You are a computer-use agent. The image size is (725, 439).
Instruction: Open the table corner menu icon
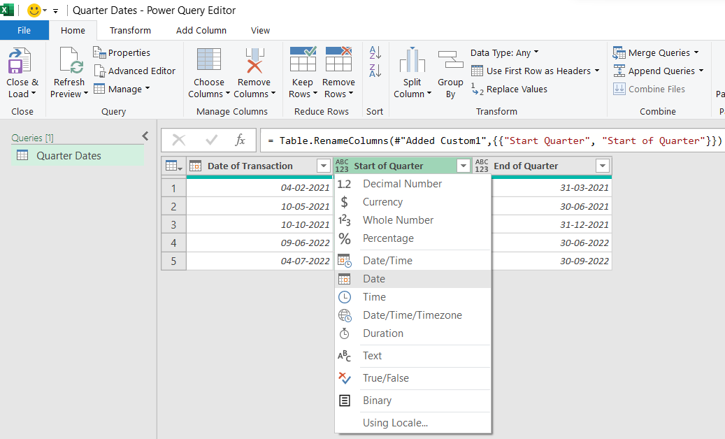173,166
